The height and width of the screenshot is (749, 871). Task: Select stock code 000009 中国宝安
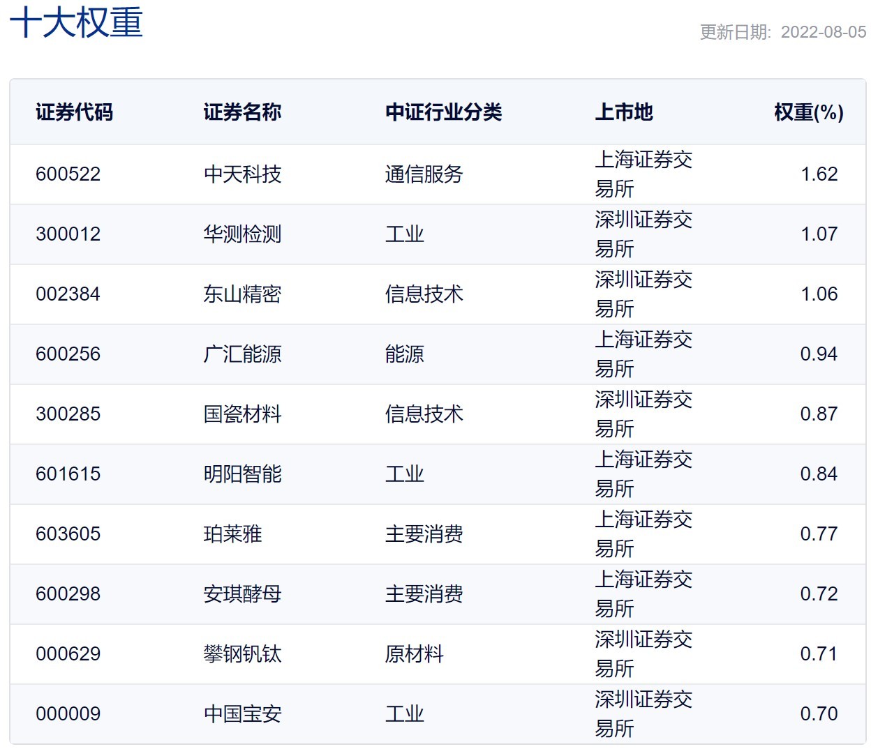pos(68,713)
